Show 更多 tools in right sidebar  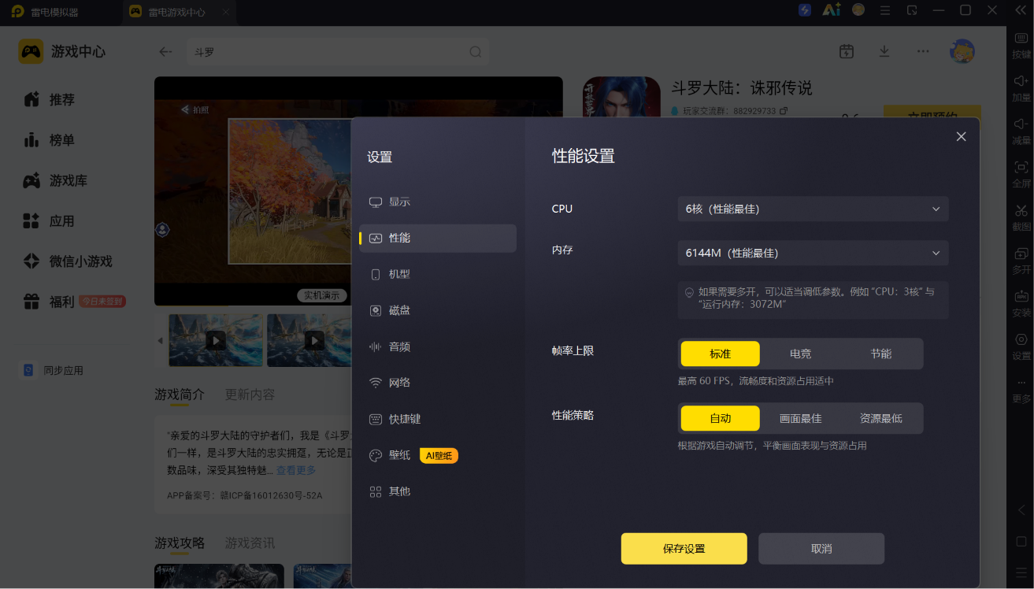[1021, 390]
